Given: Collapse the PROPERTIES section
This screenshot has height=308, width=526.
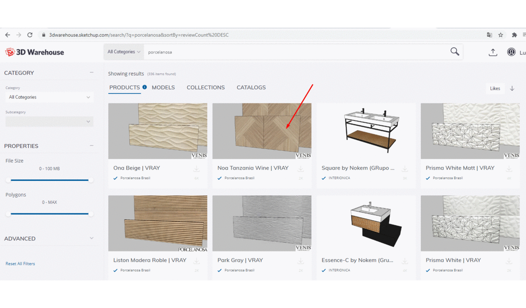Looking at the screenshot, I should pos(92,146).
